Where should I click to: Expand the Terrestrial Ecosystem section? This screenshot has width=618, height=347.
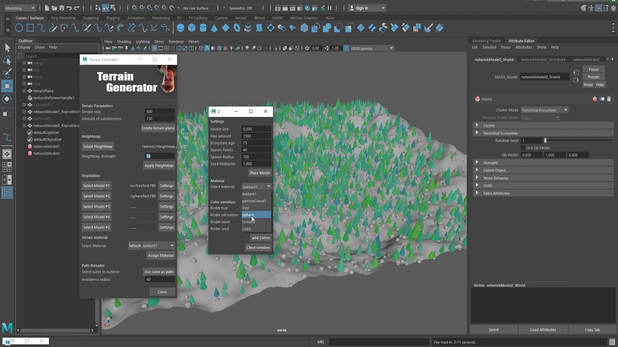[x=477, y=133]
